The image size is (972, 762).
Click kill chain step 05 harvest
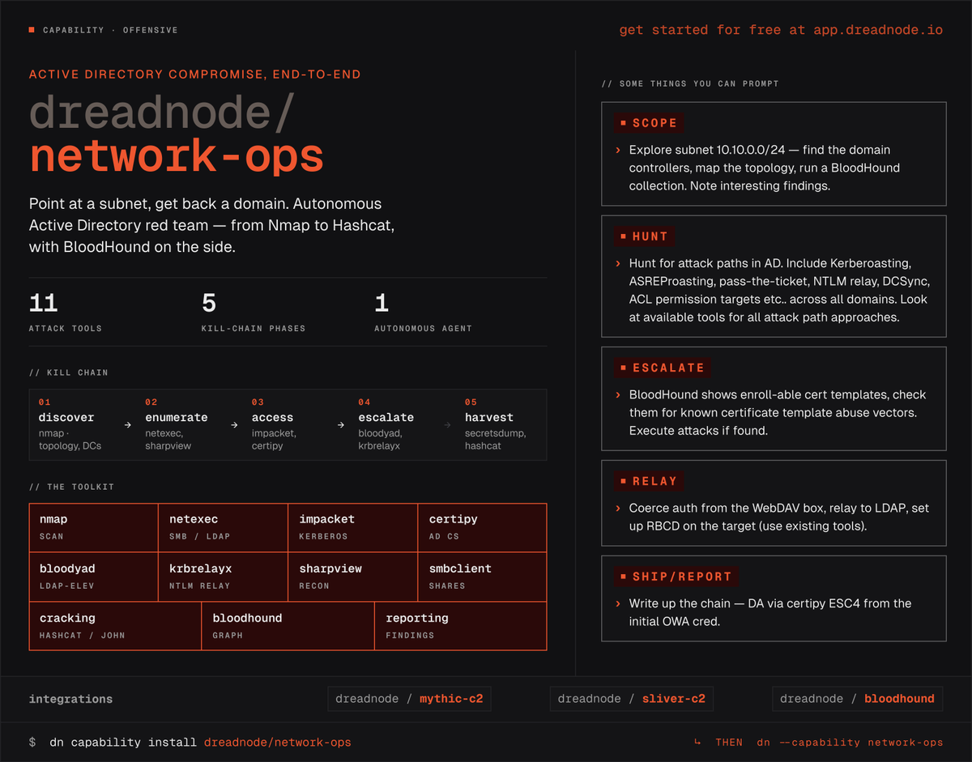tap(496, 424)
